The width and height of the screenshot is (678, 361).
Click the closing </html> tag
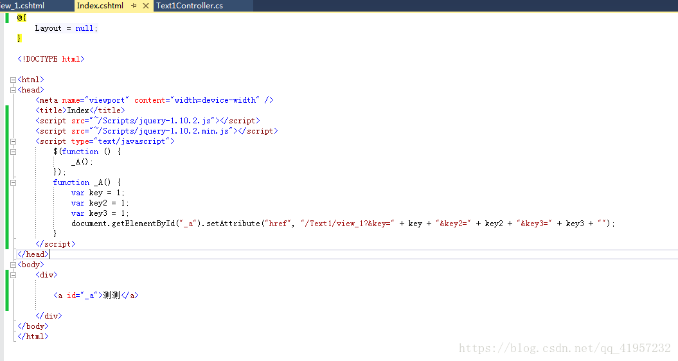(x=33, y=337)
